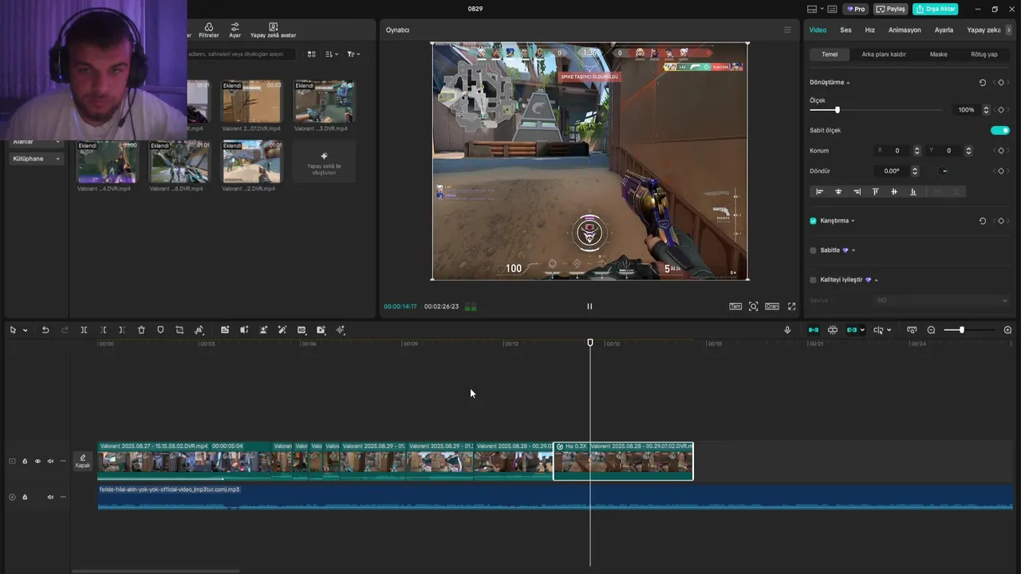This screenshot has width=1021, height=574.
Task: Switch to the Ses tab
Action: tap(846, 29)
